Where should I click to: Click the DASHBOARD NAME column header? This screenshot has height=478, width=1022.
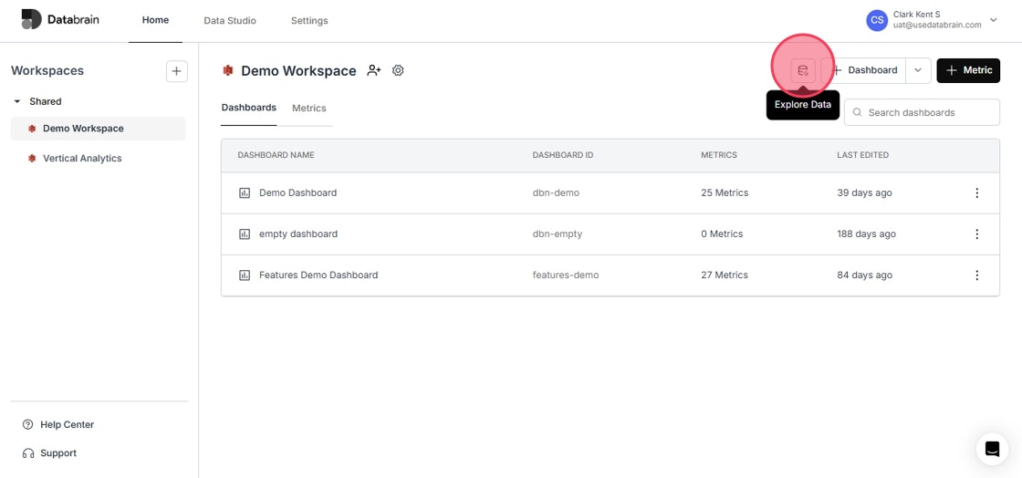[x=276, y=155]
